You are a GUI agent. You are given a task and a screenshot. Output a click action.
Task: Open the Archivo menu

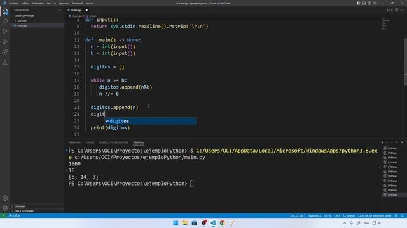point(14,3)
